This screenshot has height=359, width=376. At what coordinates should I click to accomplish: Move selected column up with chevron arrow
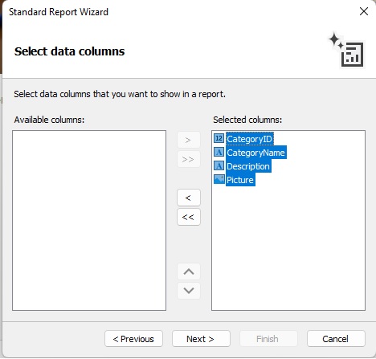pyautogui.click(x=189, y=271)
